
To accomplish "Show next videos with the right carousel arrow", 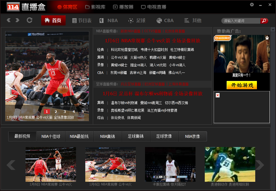I will pyautogui.click(x=260, y=165).
